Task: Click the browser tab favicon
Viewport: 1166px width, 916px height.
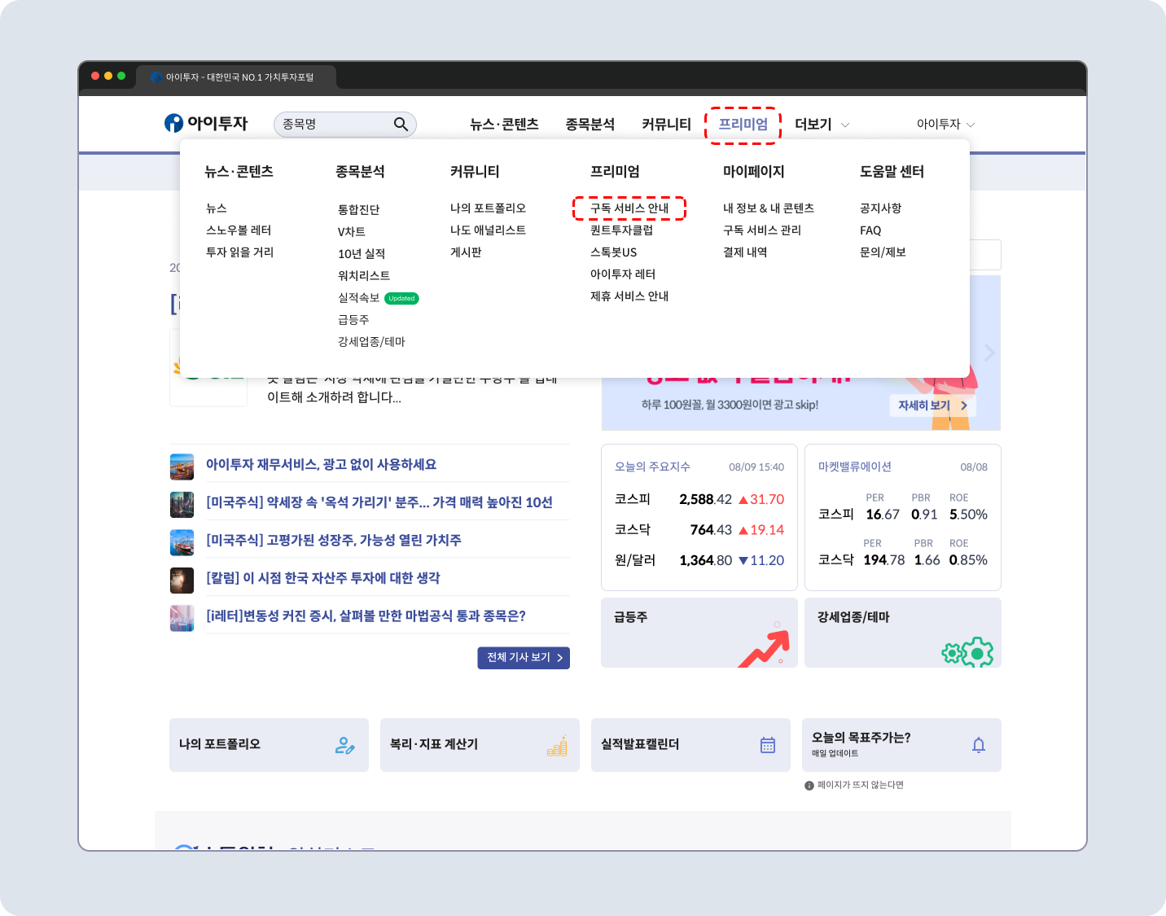Action: [156, 77]
